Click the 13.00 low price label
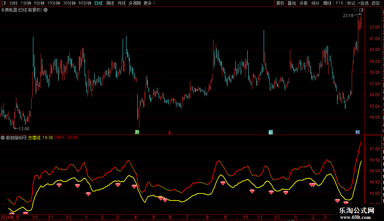 tap(24, 129)
